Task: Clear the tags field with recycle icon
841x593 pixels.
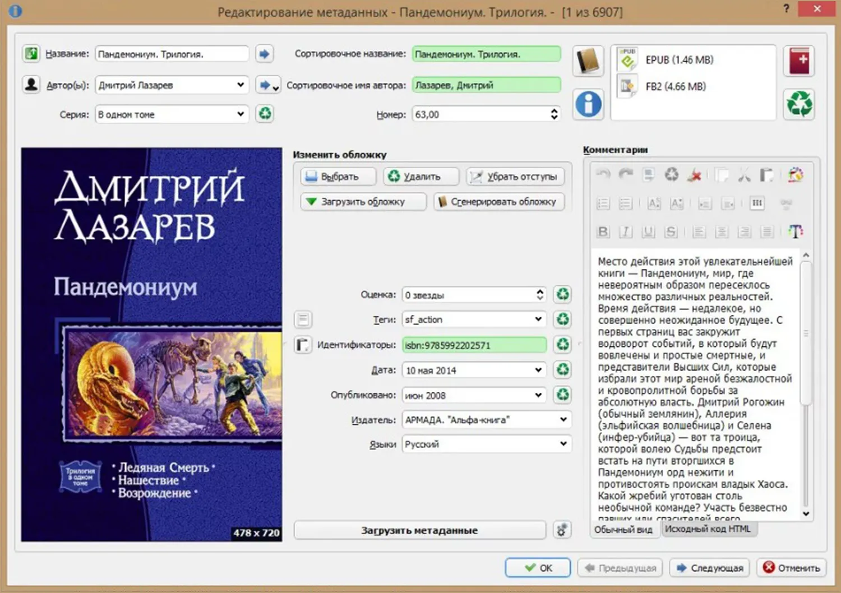Action: click(x=562, y=319)
